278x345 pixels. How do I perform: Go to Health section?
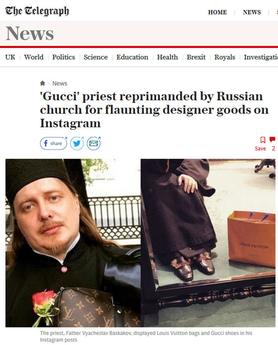pos(167,57)
